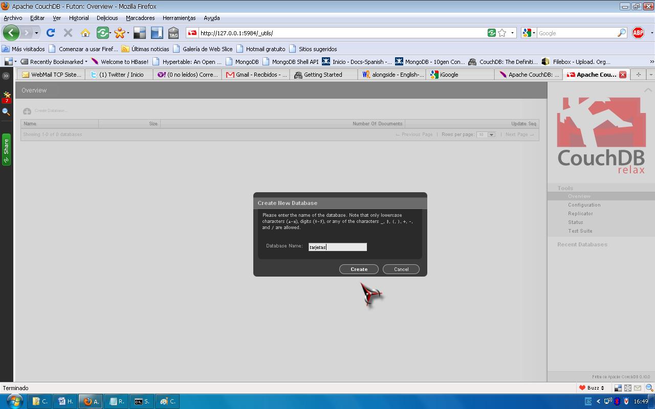The image size is (655, 409).
Task: Open the Adblock Plus dropdown arrow
Action: click(x=651, y=33)
